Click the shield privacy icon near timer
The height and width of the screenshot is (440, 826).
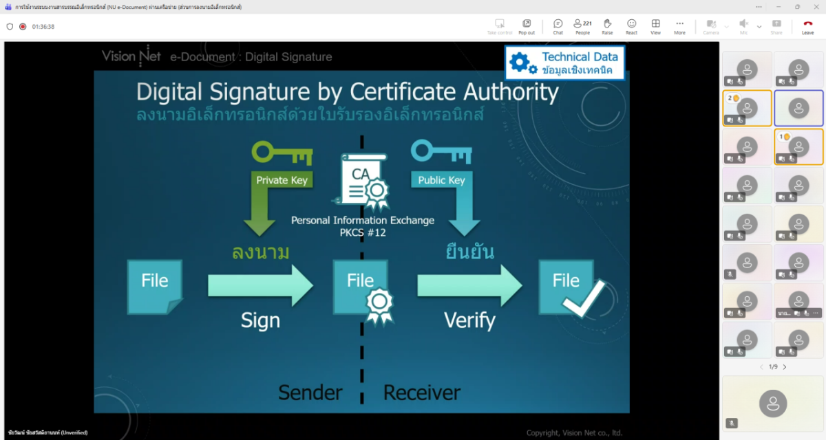click(x=10, y=27)
